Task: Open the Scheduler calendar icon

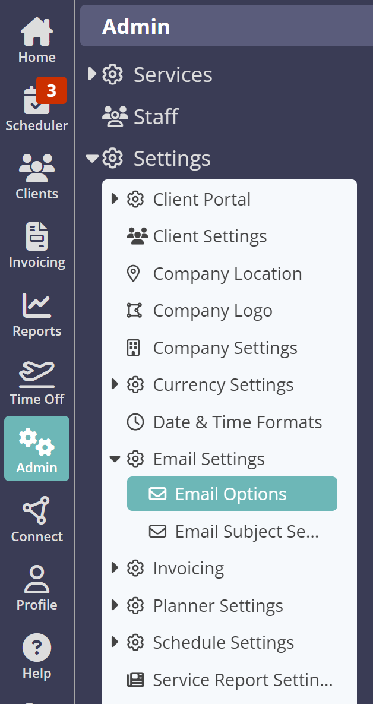Action: coord(36,100)
